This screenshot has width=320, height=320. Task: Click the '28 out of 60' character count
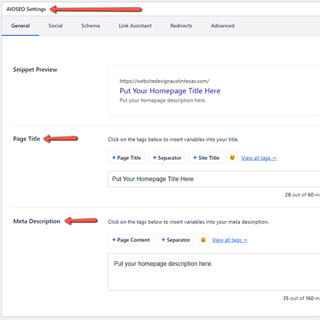point(302,195)
